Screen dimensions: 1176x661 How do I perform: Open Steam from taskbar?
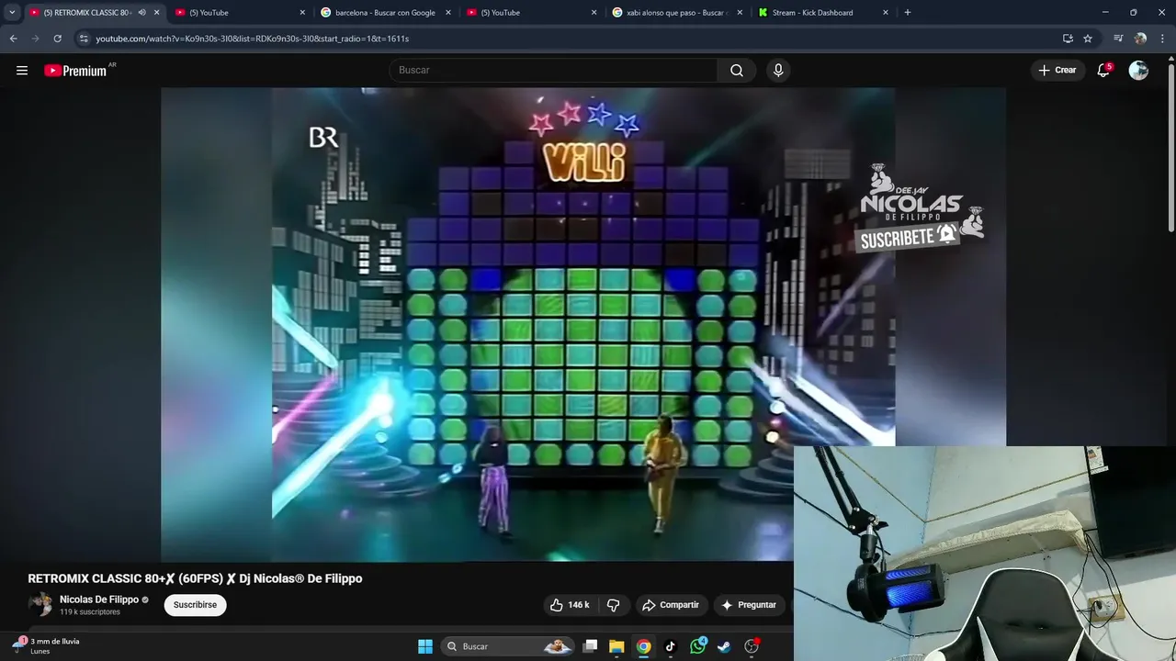(724, 646)
